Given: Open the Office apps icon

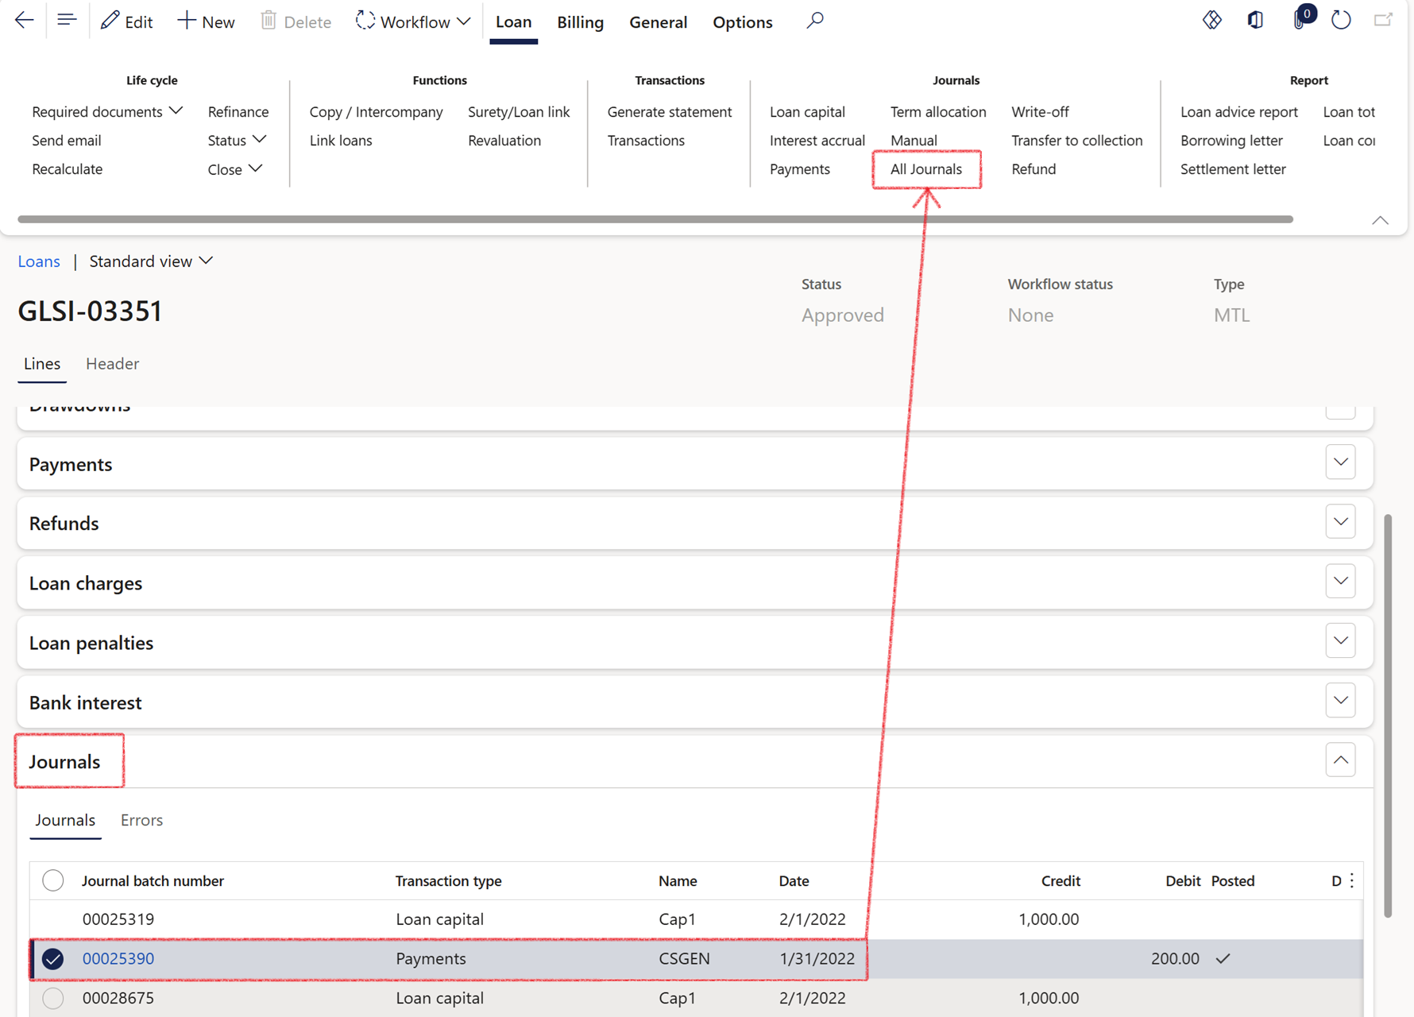Looking at the screenshot, I should (x=1255, y=21).
